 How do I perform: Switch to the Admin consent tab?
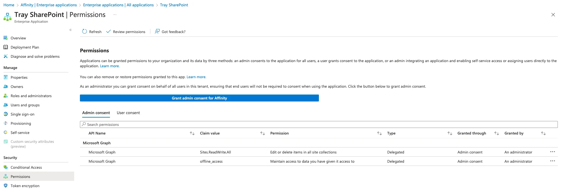(x=96, y=113)
